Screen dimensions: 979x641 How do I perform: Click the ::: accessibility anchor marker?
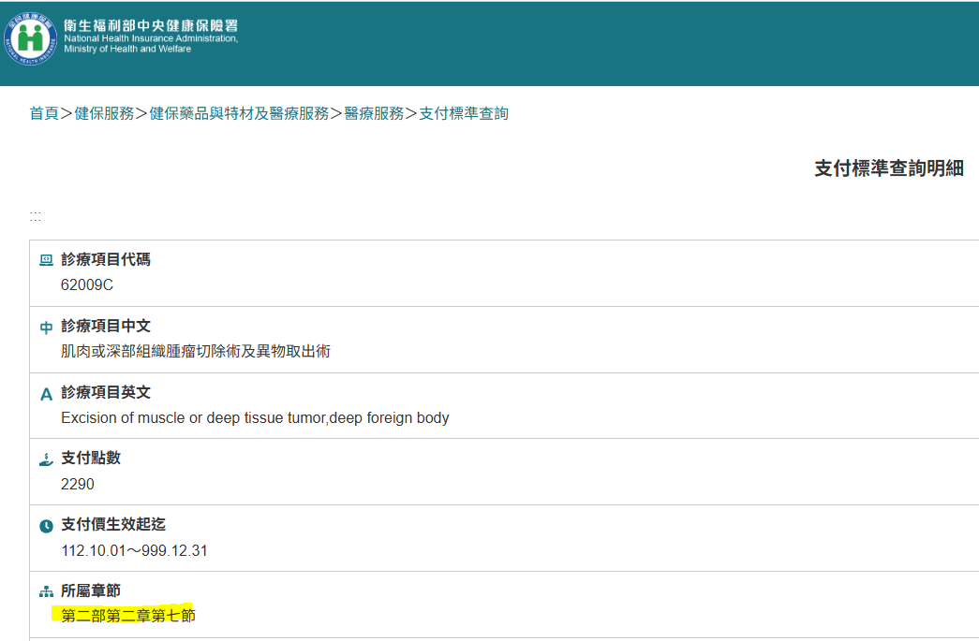36,216
